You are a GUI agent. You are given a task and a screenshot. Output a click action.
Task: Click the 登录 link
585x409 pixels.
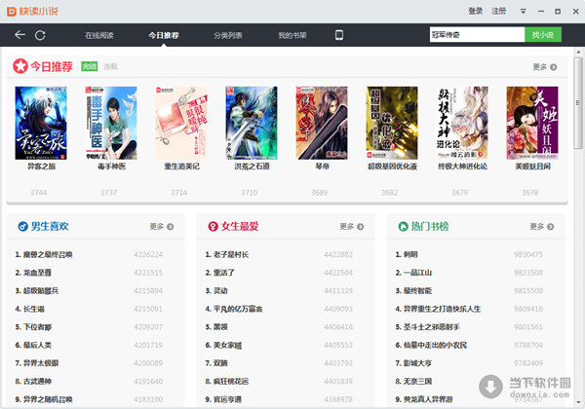pos(476,11)
